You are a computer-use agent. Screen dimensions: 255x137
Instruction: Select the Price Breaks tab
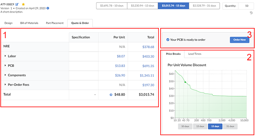click(173, 54)
